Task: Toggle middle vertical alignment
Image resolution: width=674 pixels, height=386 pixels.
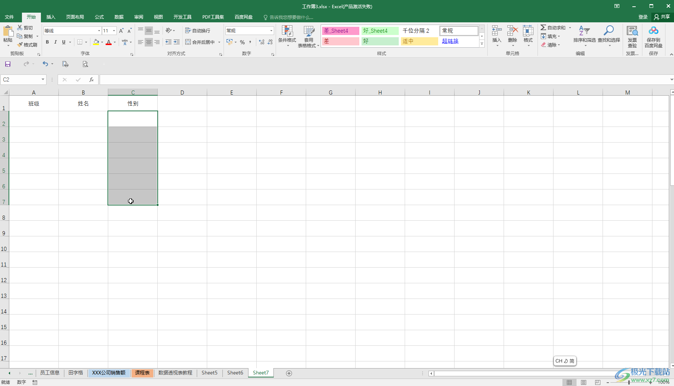Action: point(149,31)
